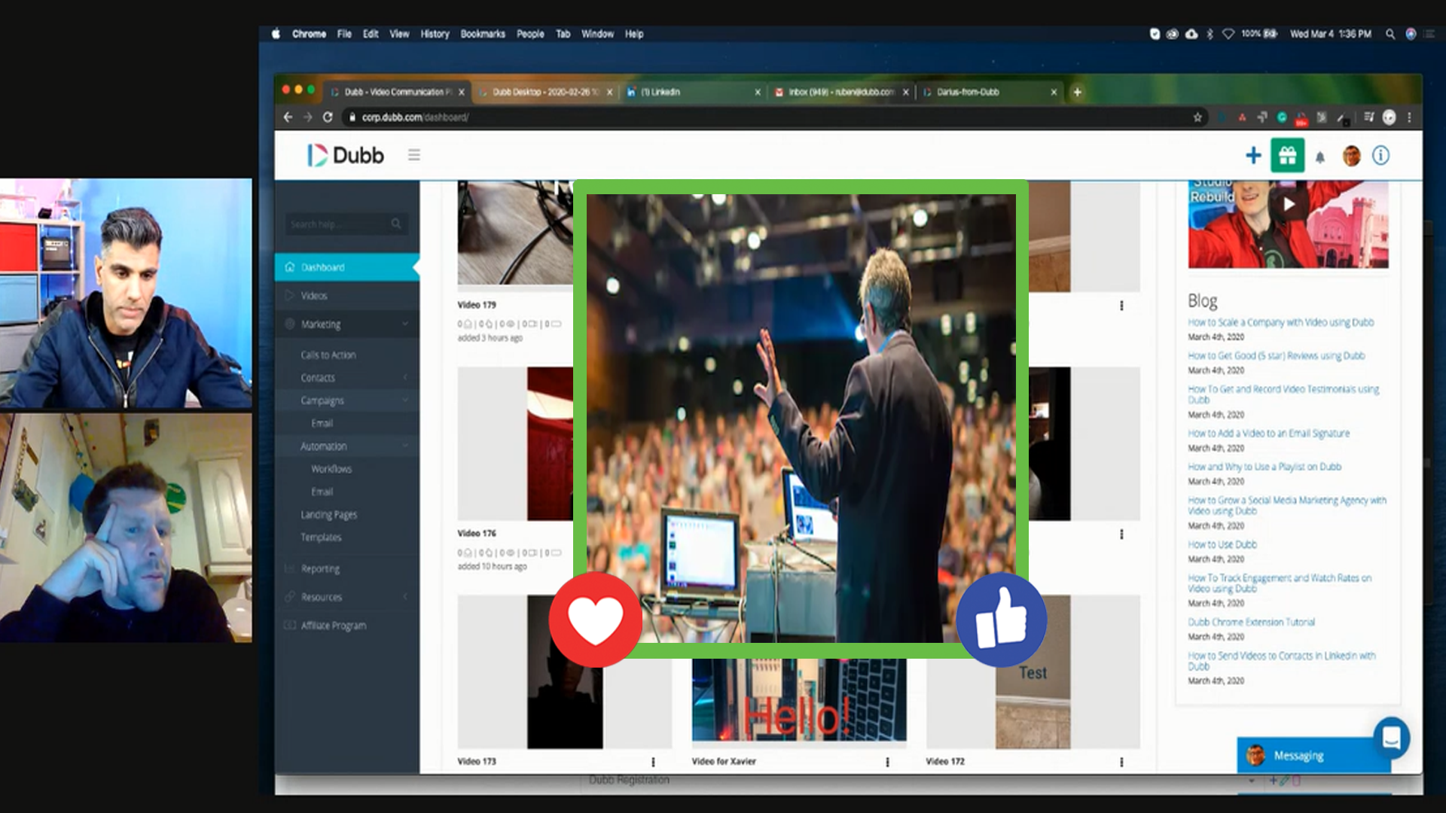Open blog How to Get Good Reviews using Dubb
The image size is (1446, 813).
click(1277, 355)
